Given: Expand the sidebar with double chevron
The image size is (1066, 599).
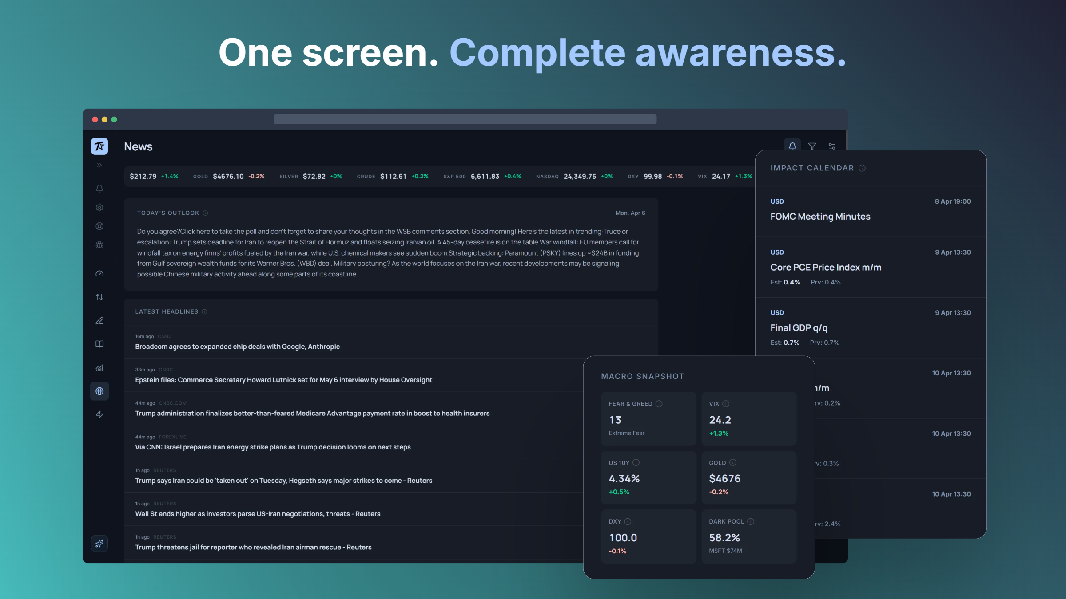Looking at the screenshot, I should tap(99, 165).
